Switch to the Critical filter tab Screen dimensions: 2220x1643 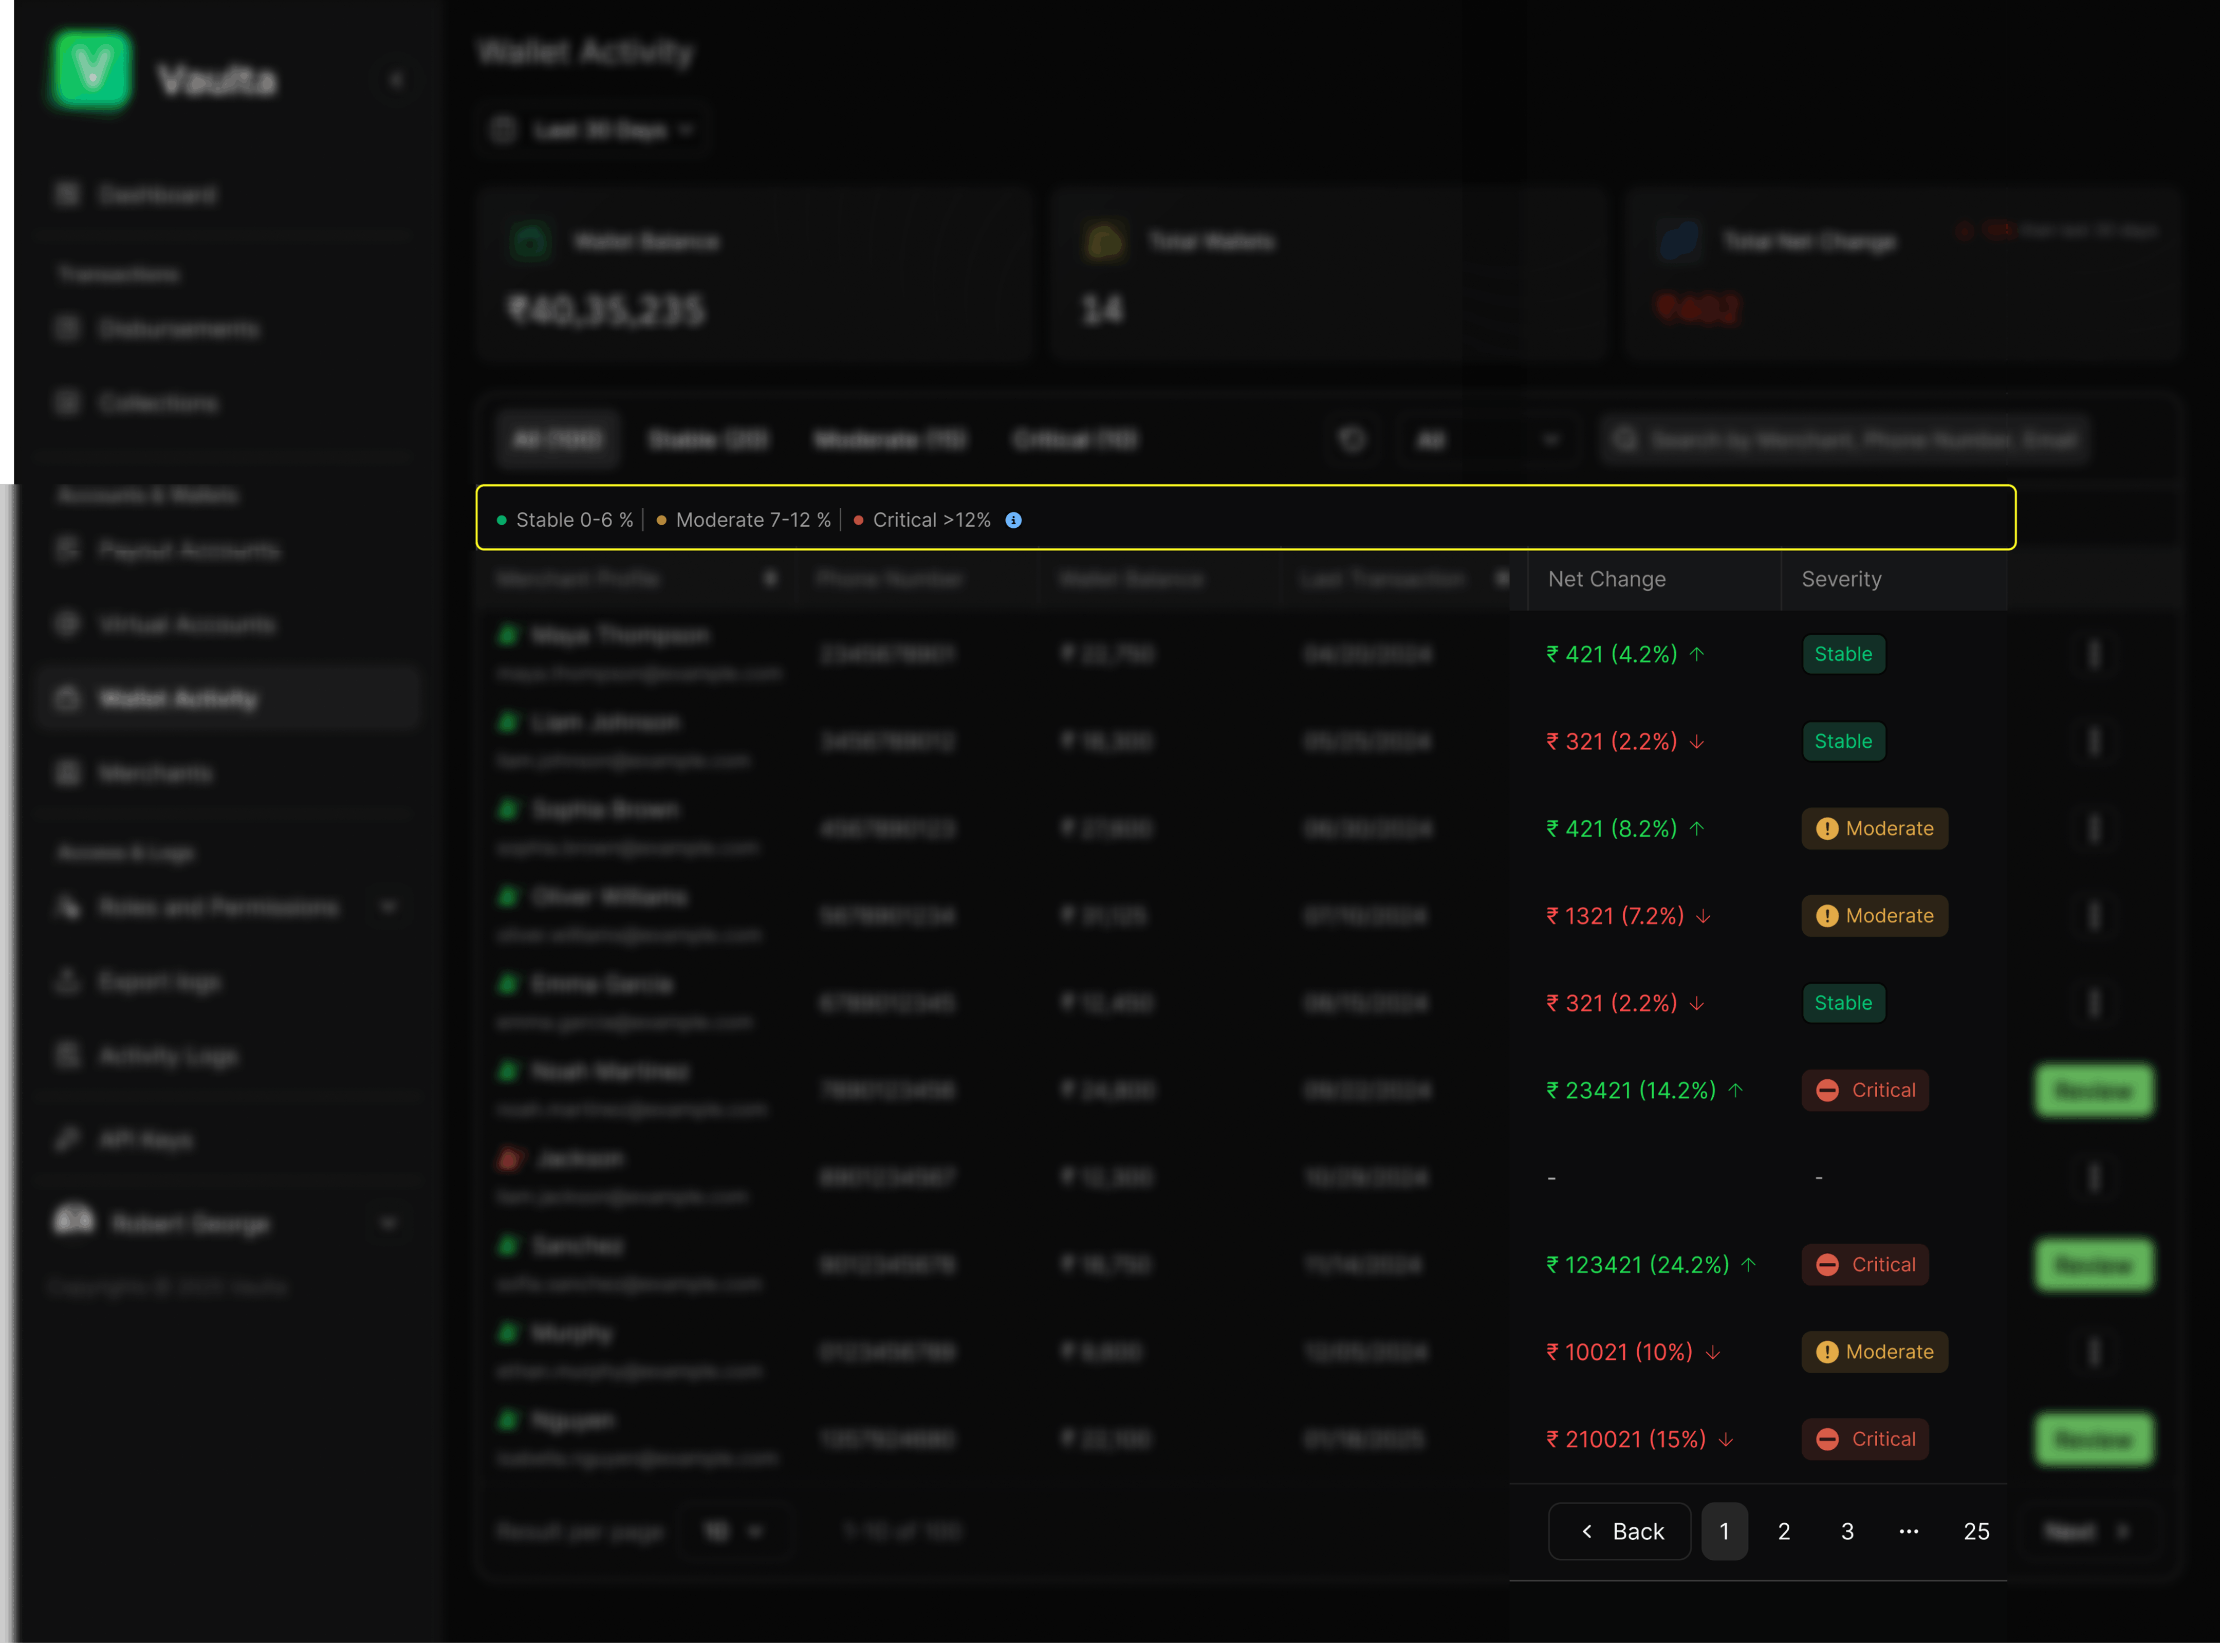1074,439
